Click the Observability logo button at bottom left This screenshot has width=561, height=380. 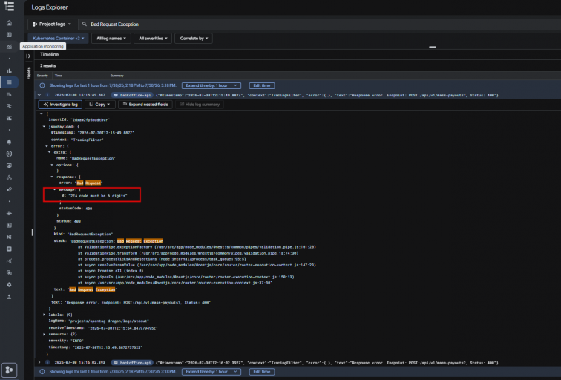pos(10,370)
